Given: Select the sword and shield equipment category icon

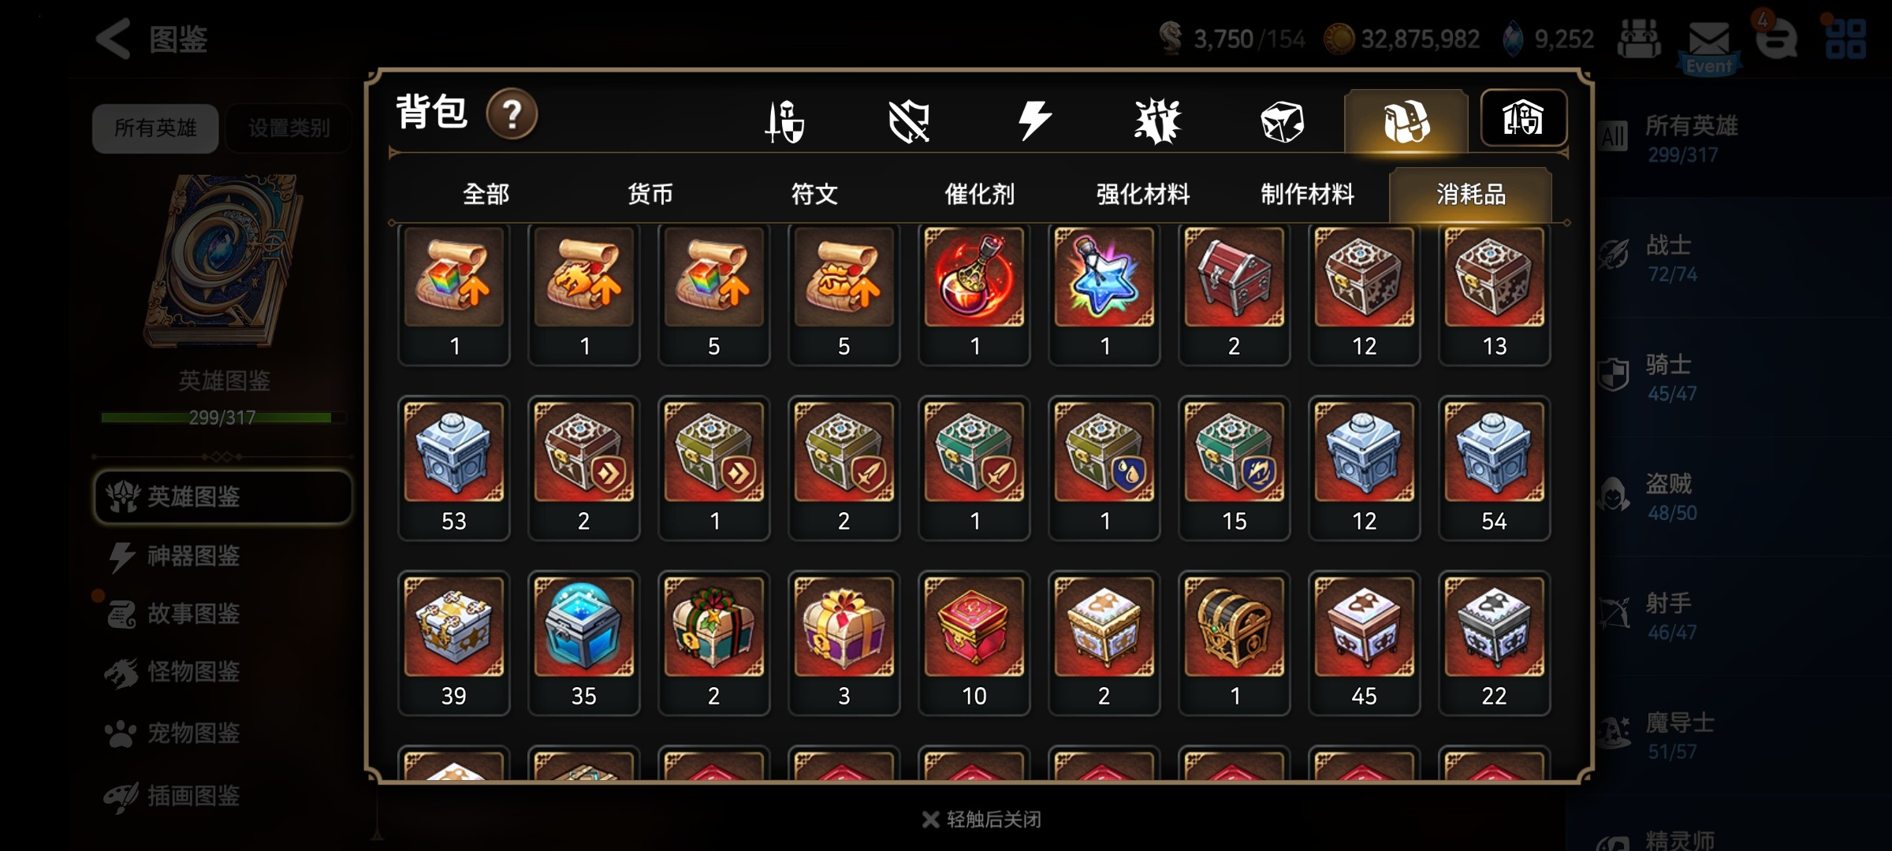Looking at the screenshot, I should (x=784, y=121).
